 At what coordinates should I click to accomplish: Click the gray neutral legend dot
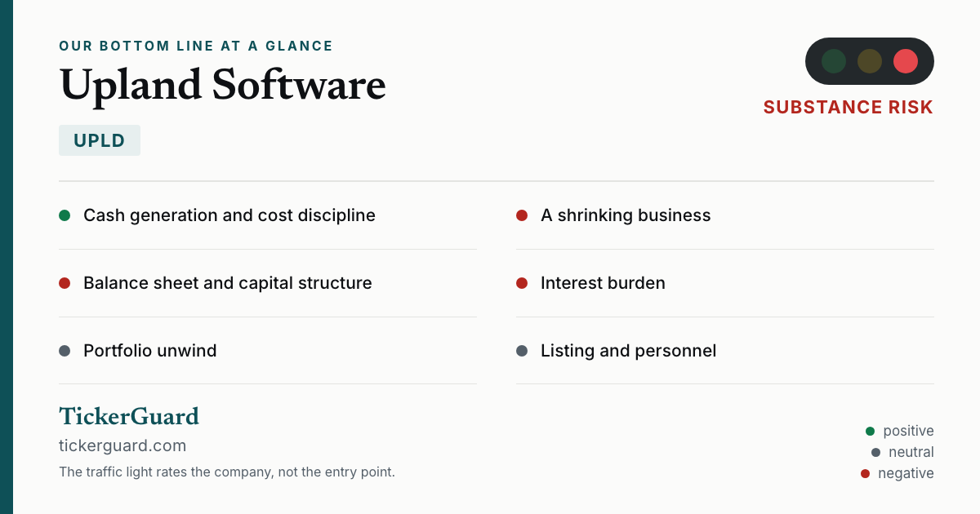875,452
